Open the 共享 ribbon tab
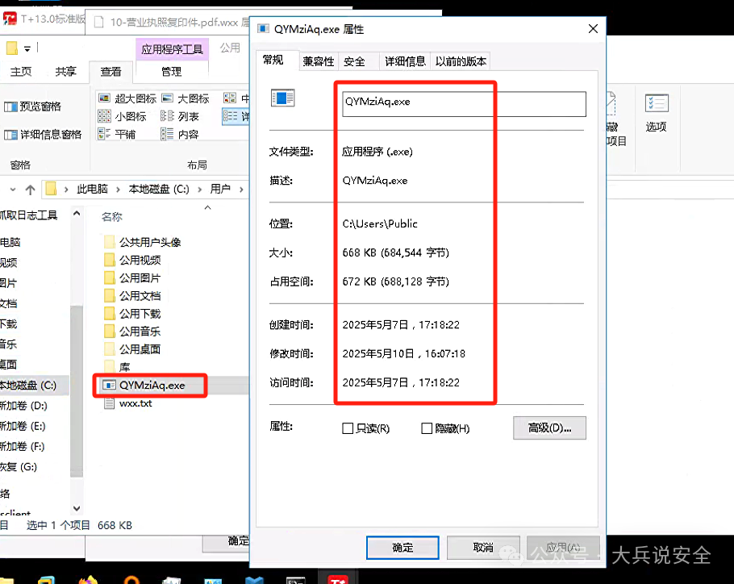Screen dimensions: 734x584 tap(65, 71)
